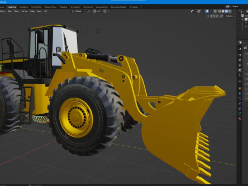Open the Face menu
Image resolution: width=248 pixels, height=186 pixels.
point(39,11)
